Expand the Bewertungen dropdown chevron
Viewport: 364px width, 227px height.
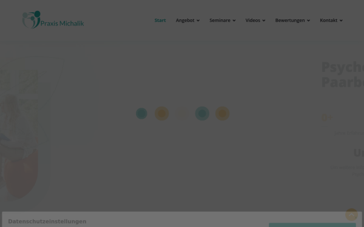click(x=308, y=21)
